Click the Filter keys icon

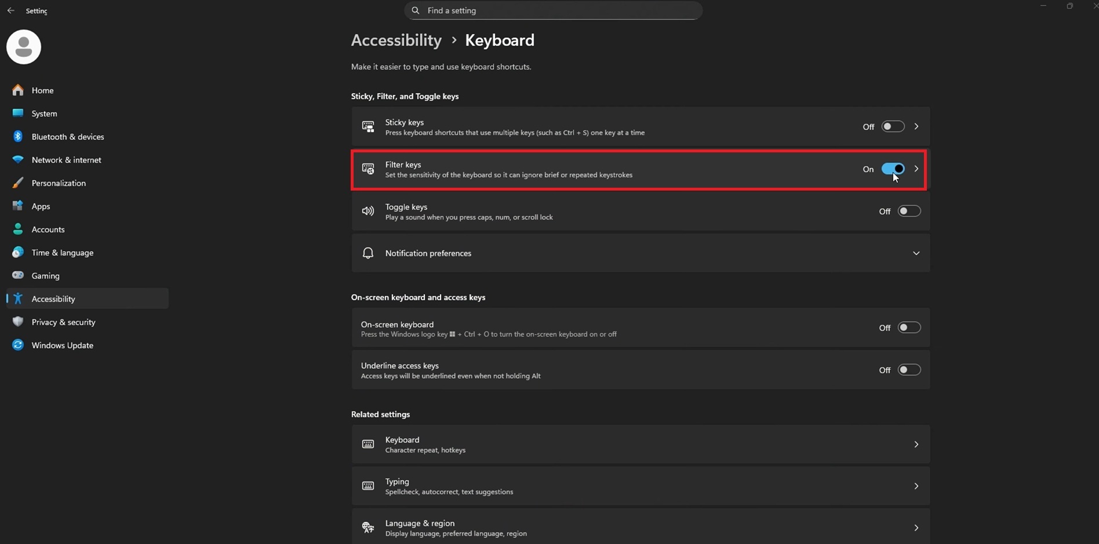(x=368, y=169)
